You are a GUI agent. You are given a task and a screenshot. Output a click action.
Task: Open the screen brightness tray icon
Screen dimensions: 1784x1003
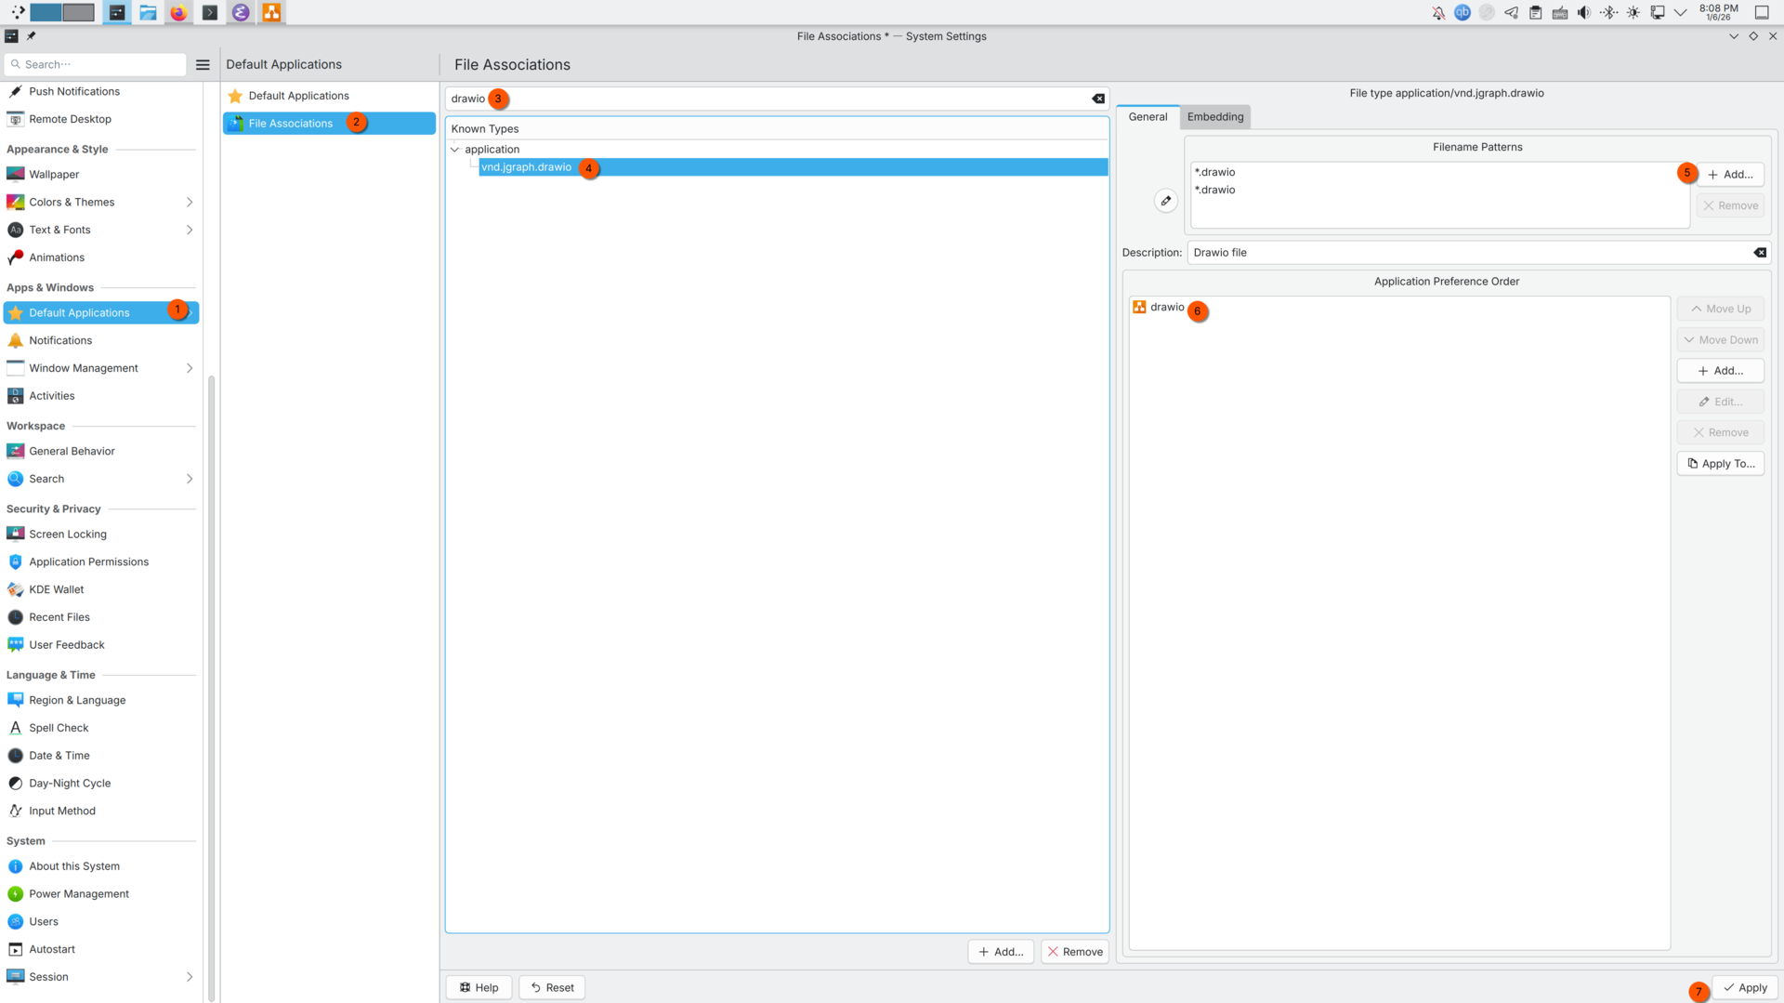(1633, 12)
